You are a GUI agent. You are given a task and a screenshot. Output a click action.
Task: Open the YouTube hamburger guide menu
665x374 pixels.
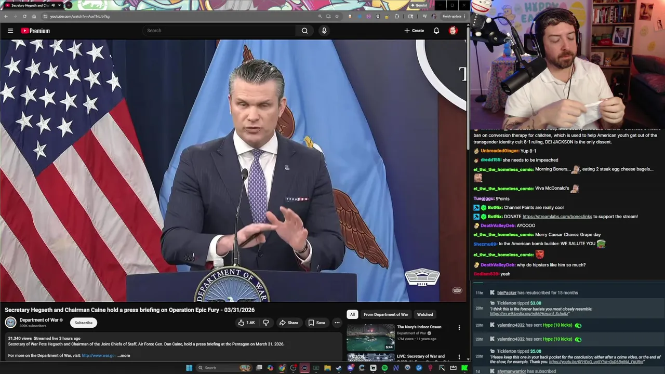pyautogui.click(x=10, y=31)
